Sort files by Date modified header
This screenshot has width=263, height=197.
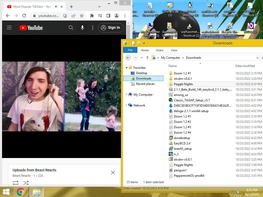click(x=245, y=66)
